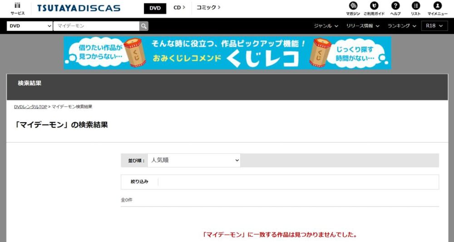Open the マガジン icon
Viewport: 454px width, 242px height.
(353, 9)
